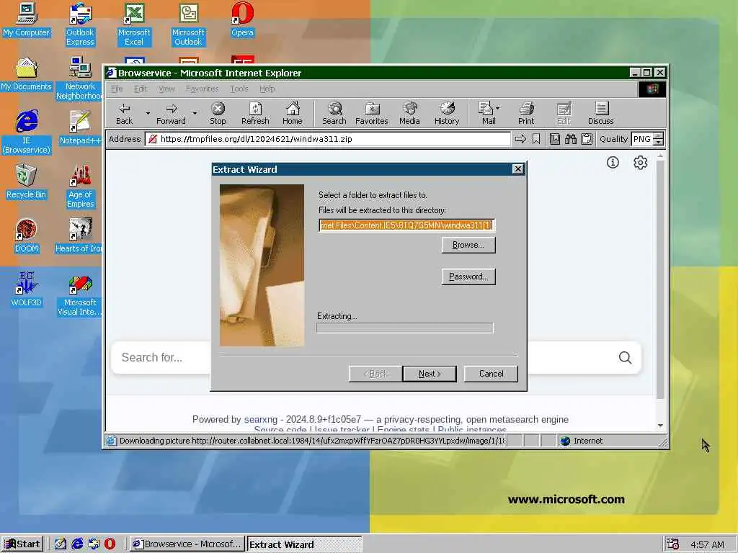Select the Notepad++ desktop icon
Image resolution: width=738 pixels, height=553 pixels.
80,127
